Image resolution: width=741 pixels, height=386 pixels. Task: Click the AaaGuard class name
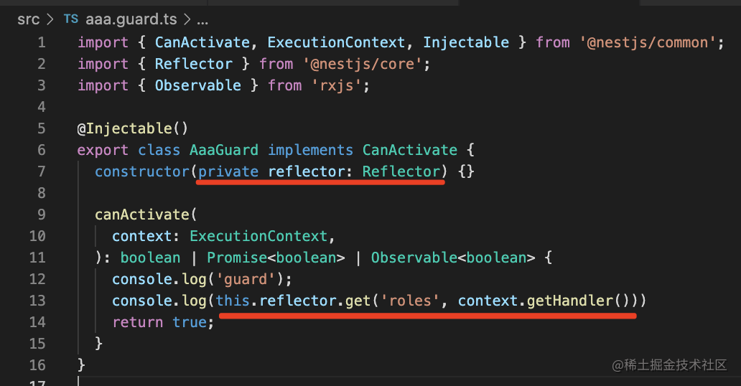(224, 150)
